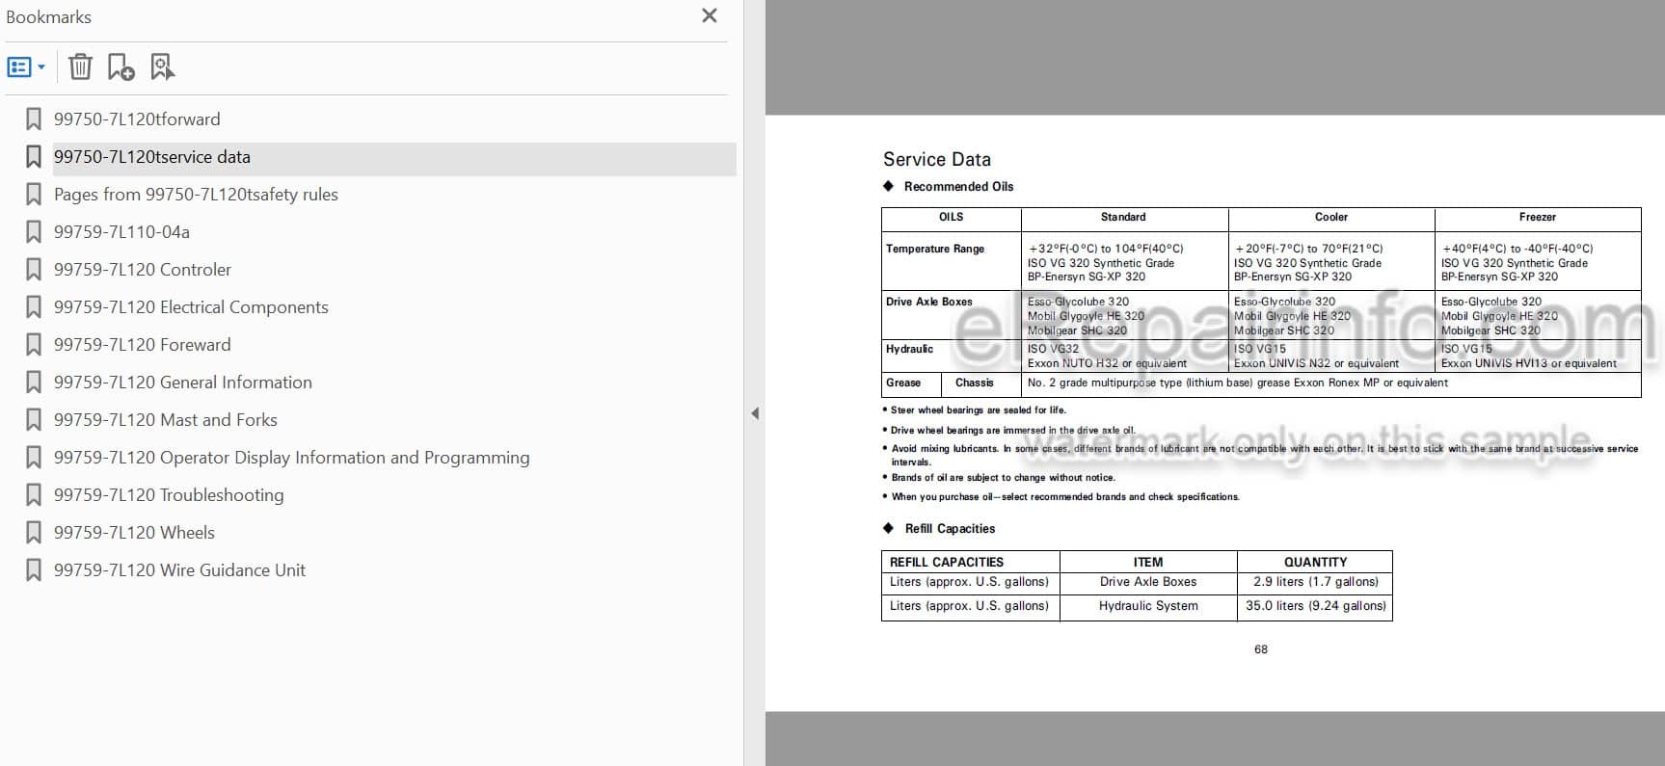Image resolution: width=1665 pixels, height=766 pixels.
Task: Open bookmark Pages from 99750-7L120tsafety rules
Action: click(x=196, y=195)
